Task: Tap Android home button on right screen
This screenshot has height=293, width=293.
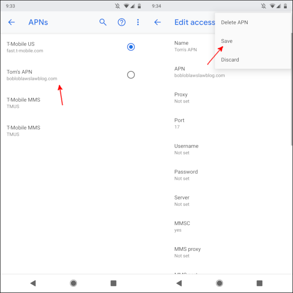Action: coord(219,283)
